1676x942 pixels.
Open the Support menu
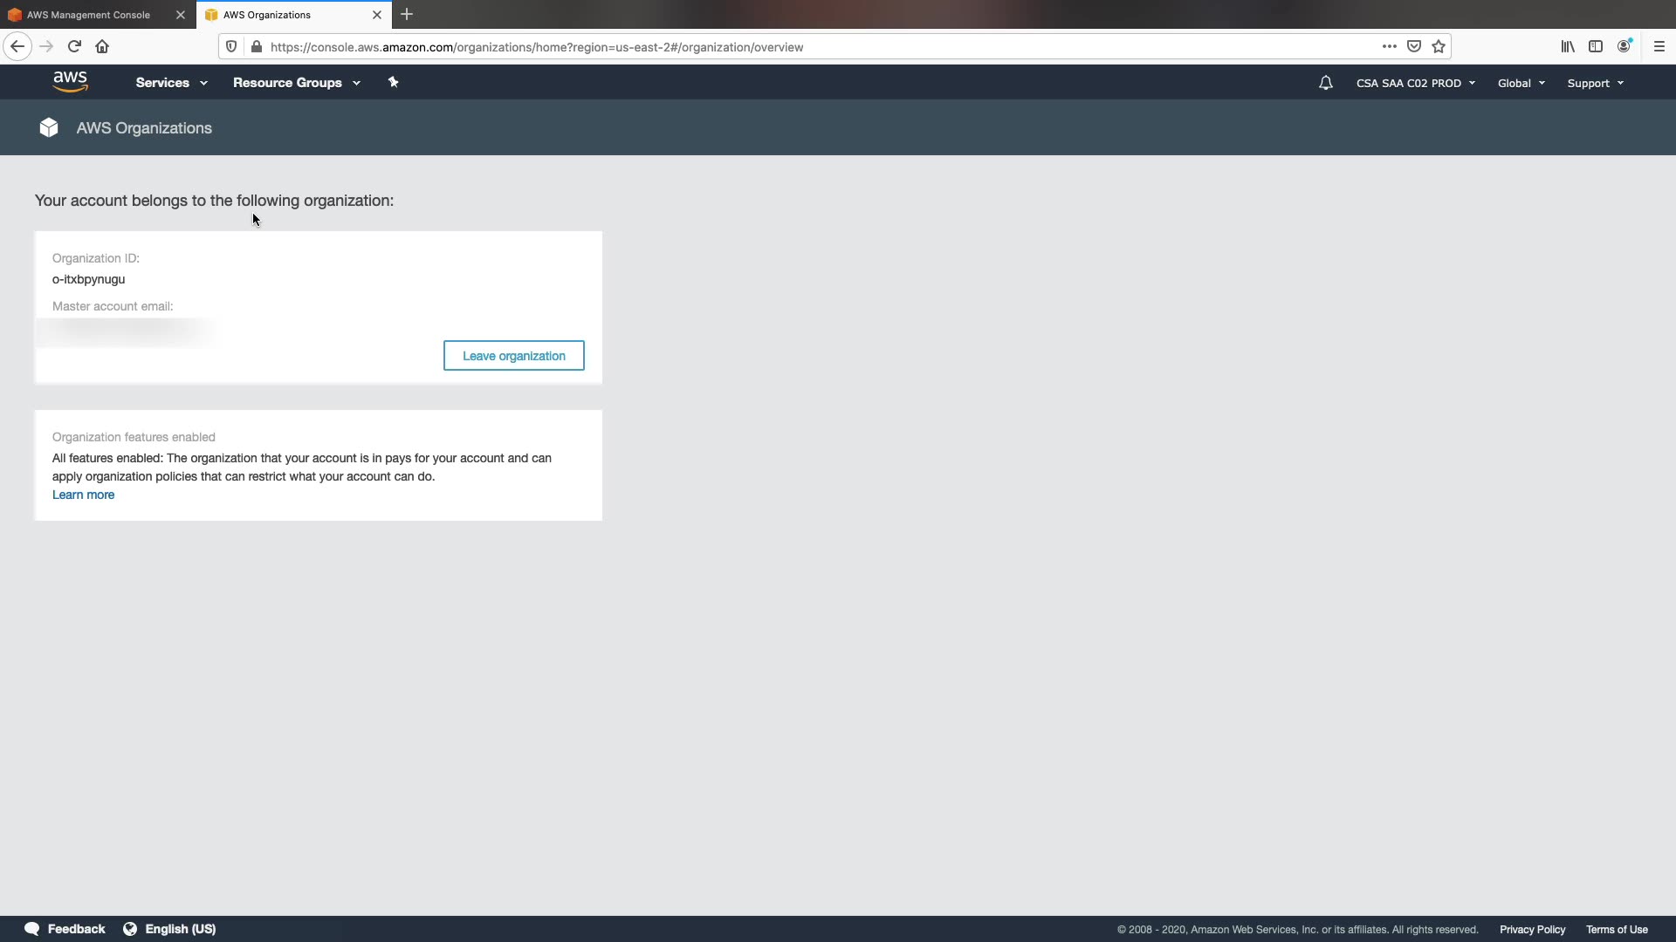pyautogui.click(x=1595, y=84)
